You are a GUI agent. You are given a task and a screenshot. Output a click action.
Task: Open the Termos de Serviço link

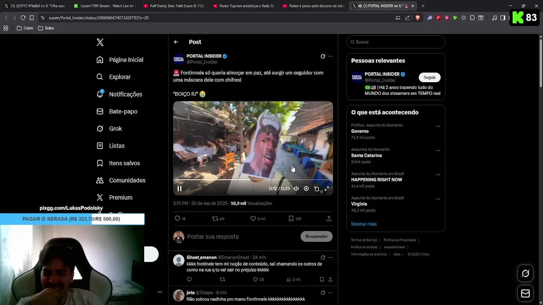(x=364, y=240)
